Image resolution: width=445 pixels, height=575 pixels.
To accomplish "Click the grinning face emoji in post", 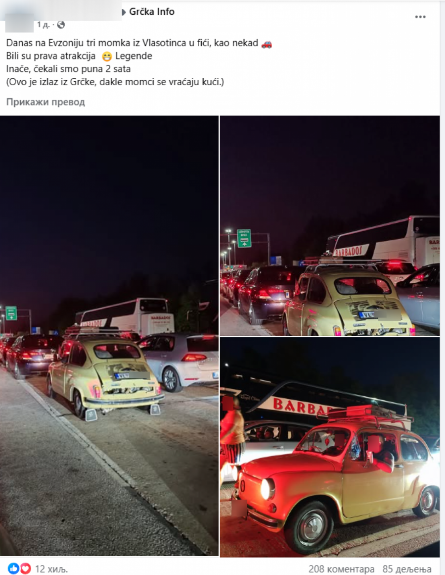I will pyautogui.click(x=107, y=56).
